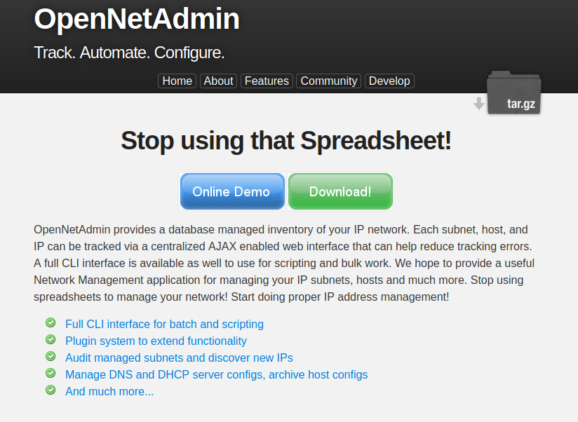Screen dimensions: 578x422
Task: Click the gray down arrow beside tar.gz
Action: (x=479, y=104)
